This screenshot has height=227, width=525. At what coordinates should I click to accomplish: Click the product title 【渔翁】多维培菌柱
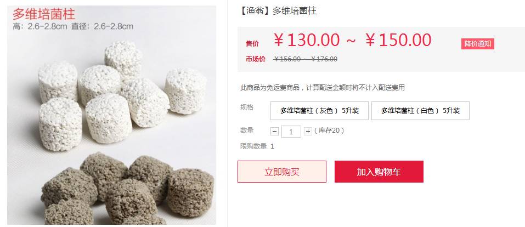click(277, 11)
